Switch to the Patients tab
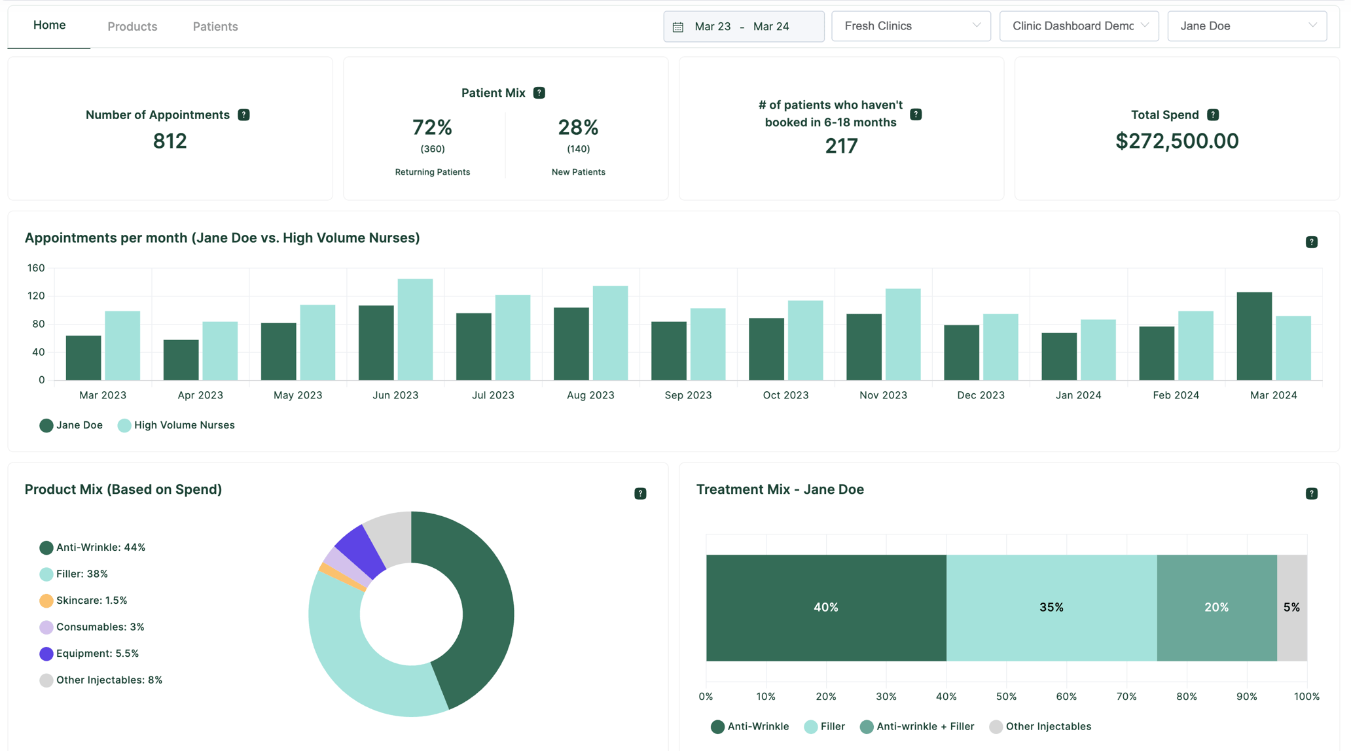Viewport: 1351px width, 751px height. click(215, 26)
